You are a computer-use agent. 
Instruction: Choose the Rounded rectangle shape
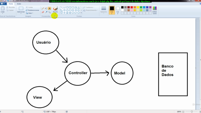click(x=73, y=8)
